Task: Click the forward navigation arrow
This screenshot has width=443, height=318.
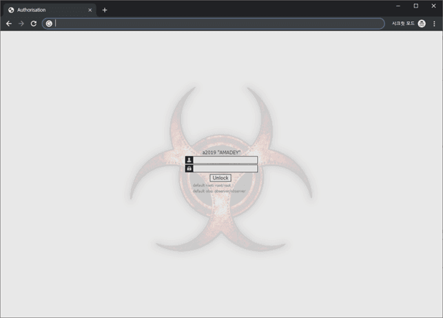Action: [x=21, y=23]
